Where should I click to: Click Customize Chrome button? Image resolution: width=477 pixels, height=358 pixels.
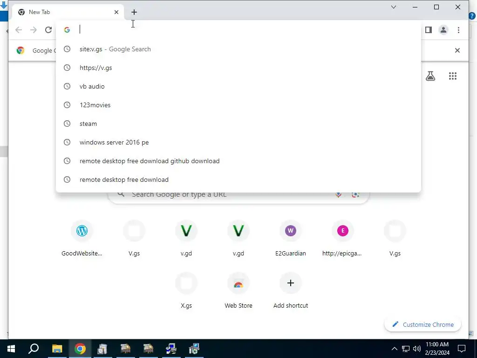point(423,324)
